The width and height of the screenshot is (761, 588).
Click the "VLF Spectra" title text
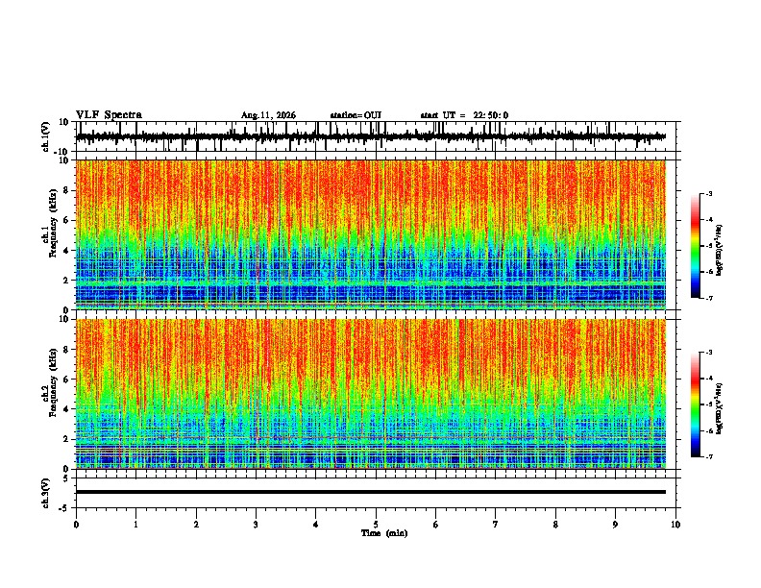(109, 115)
